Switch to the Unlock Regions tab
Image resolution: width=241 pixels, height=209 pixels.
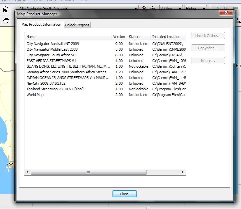[77, 25]
